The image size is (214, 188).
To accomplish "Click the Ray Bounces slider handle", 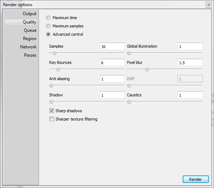I will click(x=58, y=69).
